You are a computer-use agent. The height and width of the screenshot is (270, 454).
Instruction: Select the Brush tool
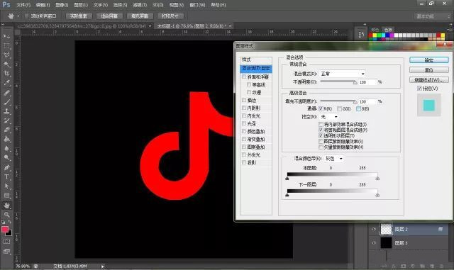click(x=6, y=102)
